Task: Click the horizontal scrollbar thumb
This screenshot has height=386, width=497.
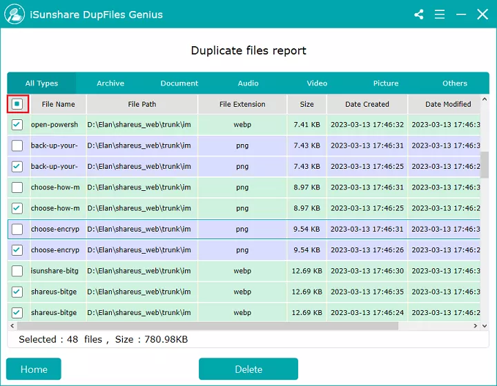Action: [x=208, y=325]
